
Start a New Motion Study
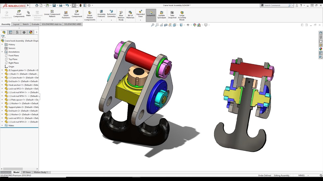click(x=121, y=16)
